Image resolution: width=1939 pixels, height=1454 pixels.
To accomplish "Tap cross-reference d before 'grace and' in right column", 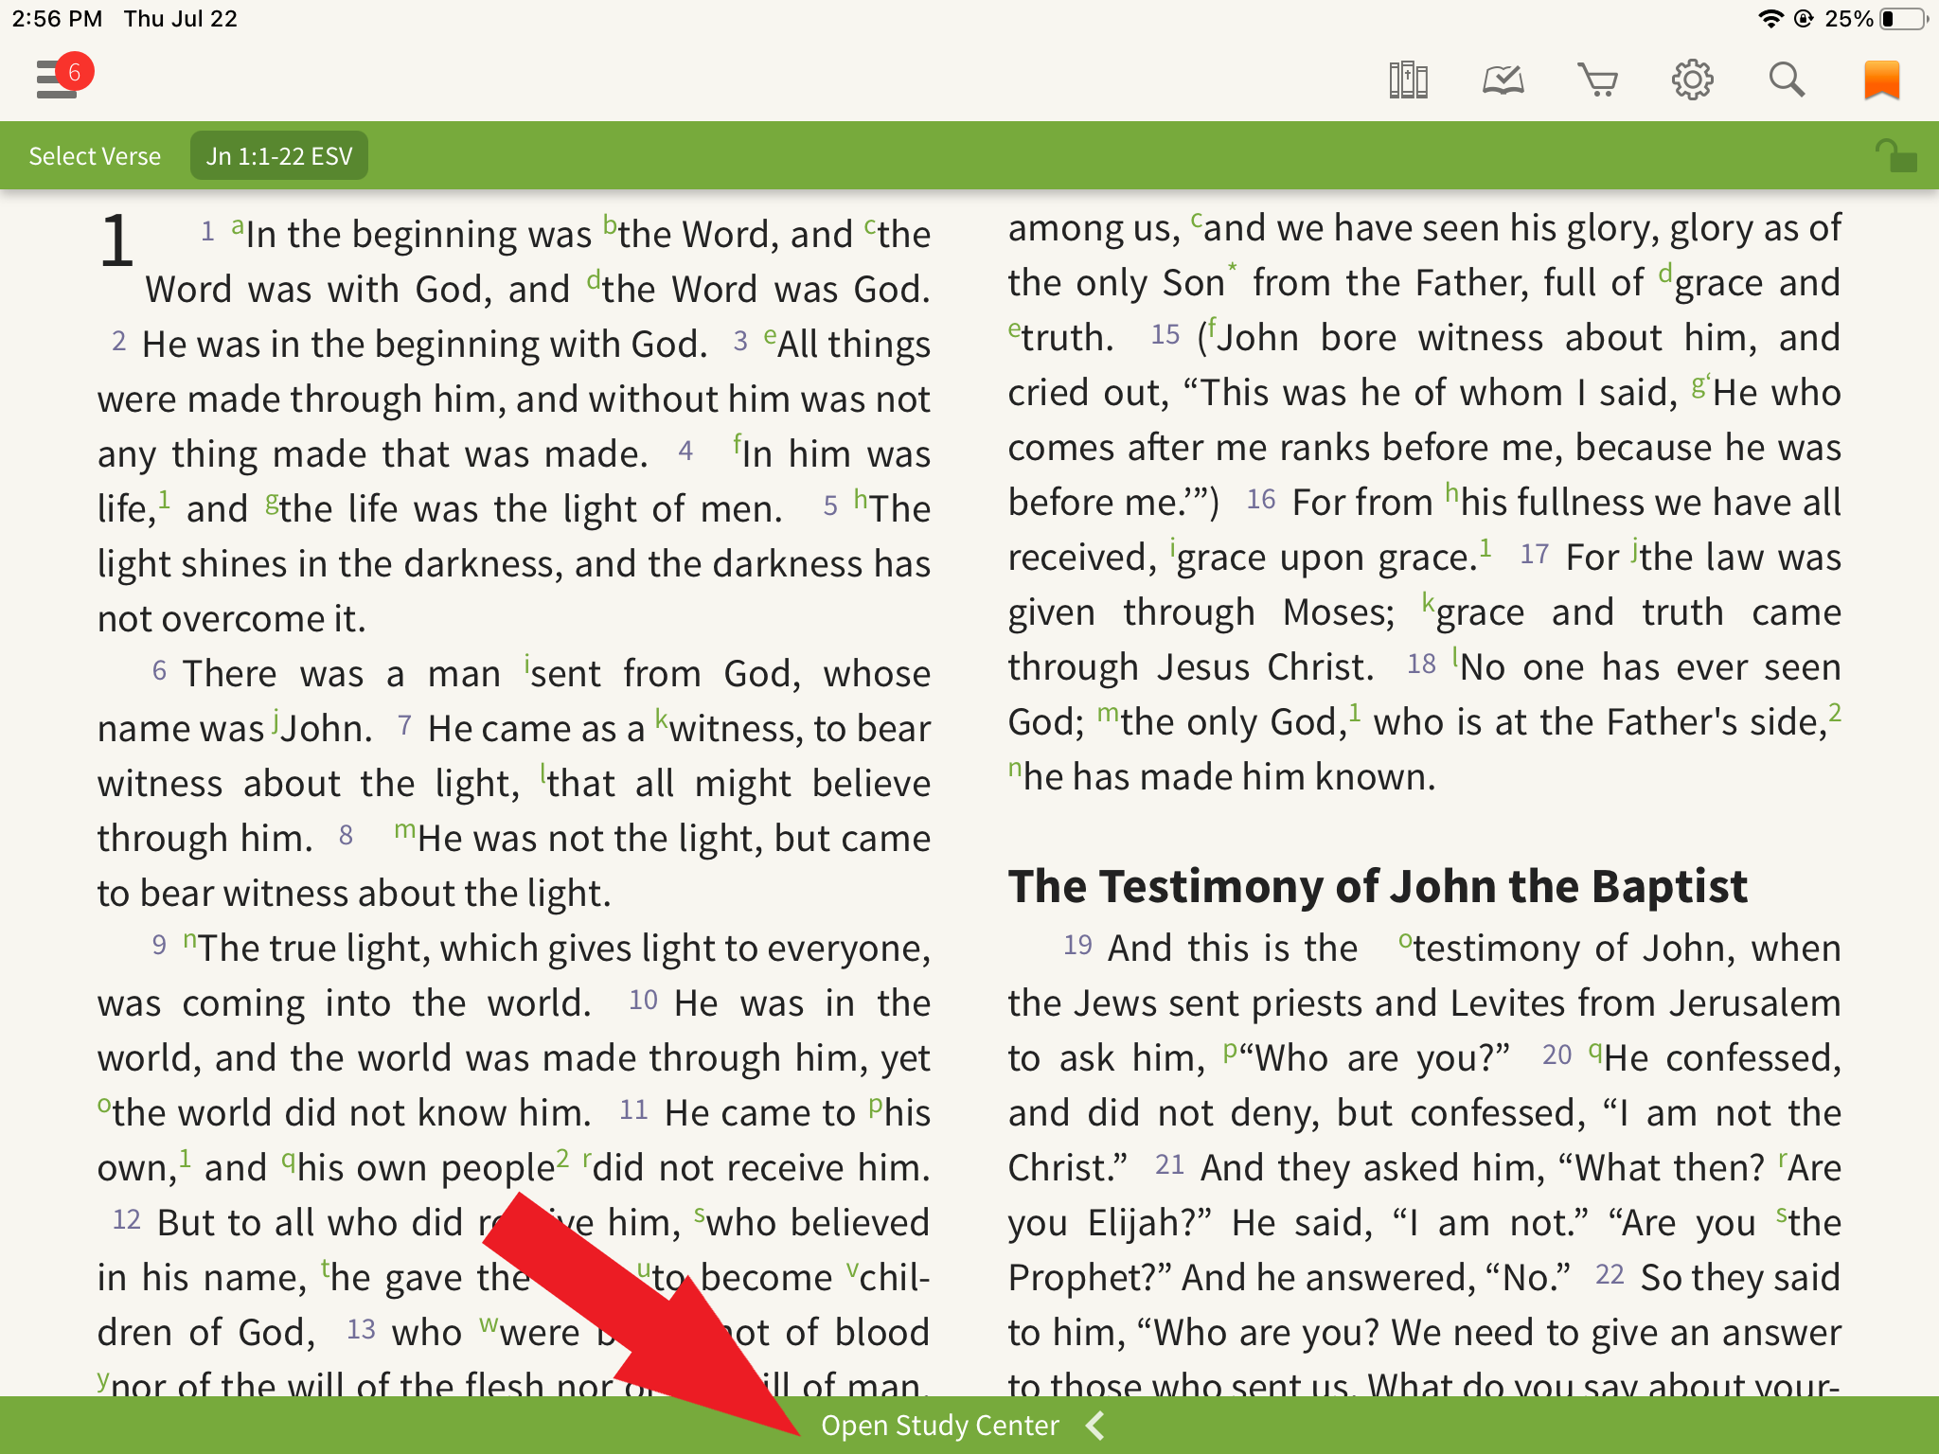I will [x=1666, y=272].
